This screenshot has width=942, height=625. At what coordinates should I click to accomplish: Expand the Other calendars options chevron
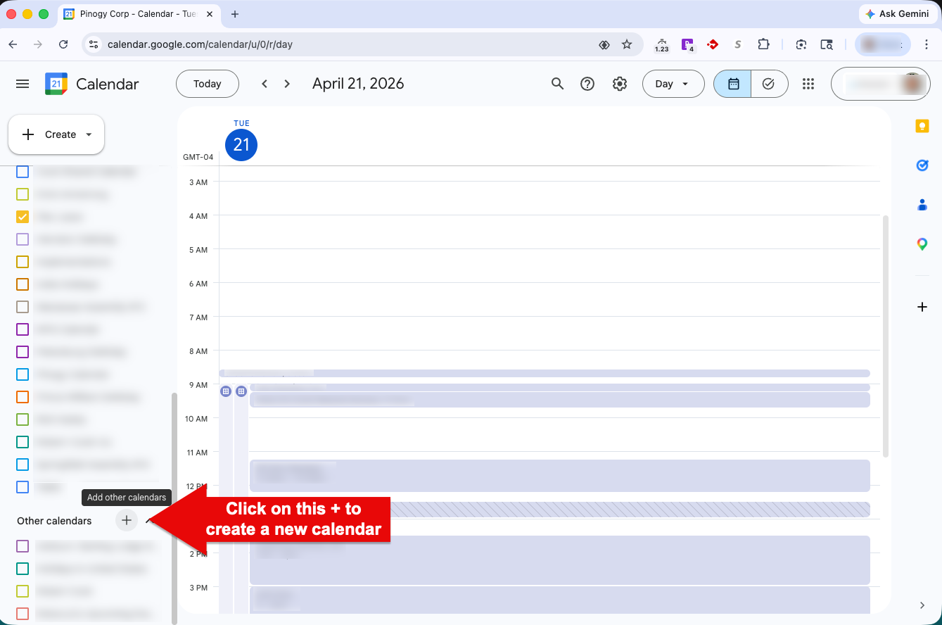click(x=148, y=521)
